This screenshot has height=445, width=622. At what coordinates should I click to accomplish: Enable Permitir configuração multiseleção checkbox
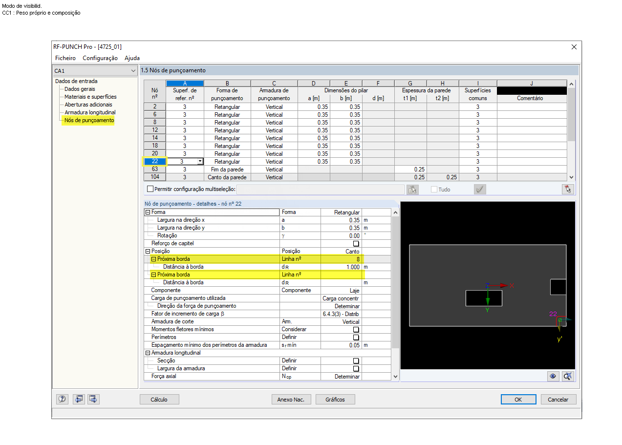coord(150,189)
